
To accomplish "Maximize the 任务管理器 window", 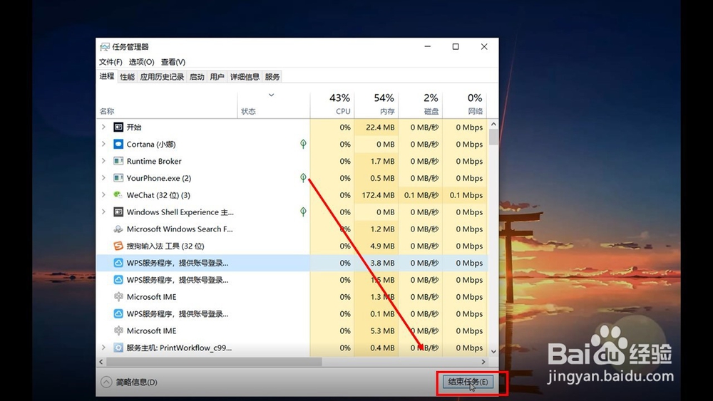I will pos(456,46).
